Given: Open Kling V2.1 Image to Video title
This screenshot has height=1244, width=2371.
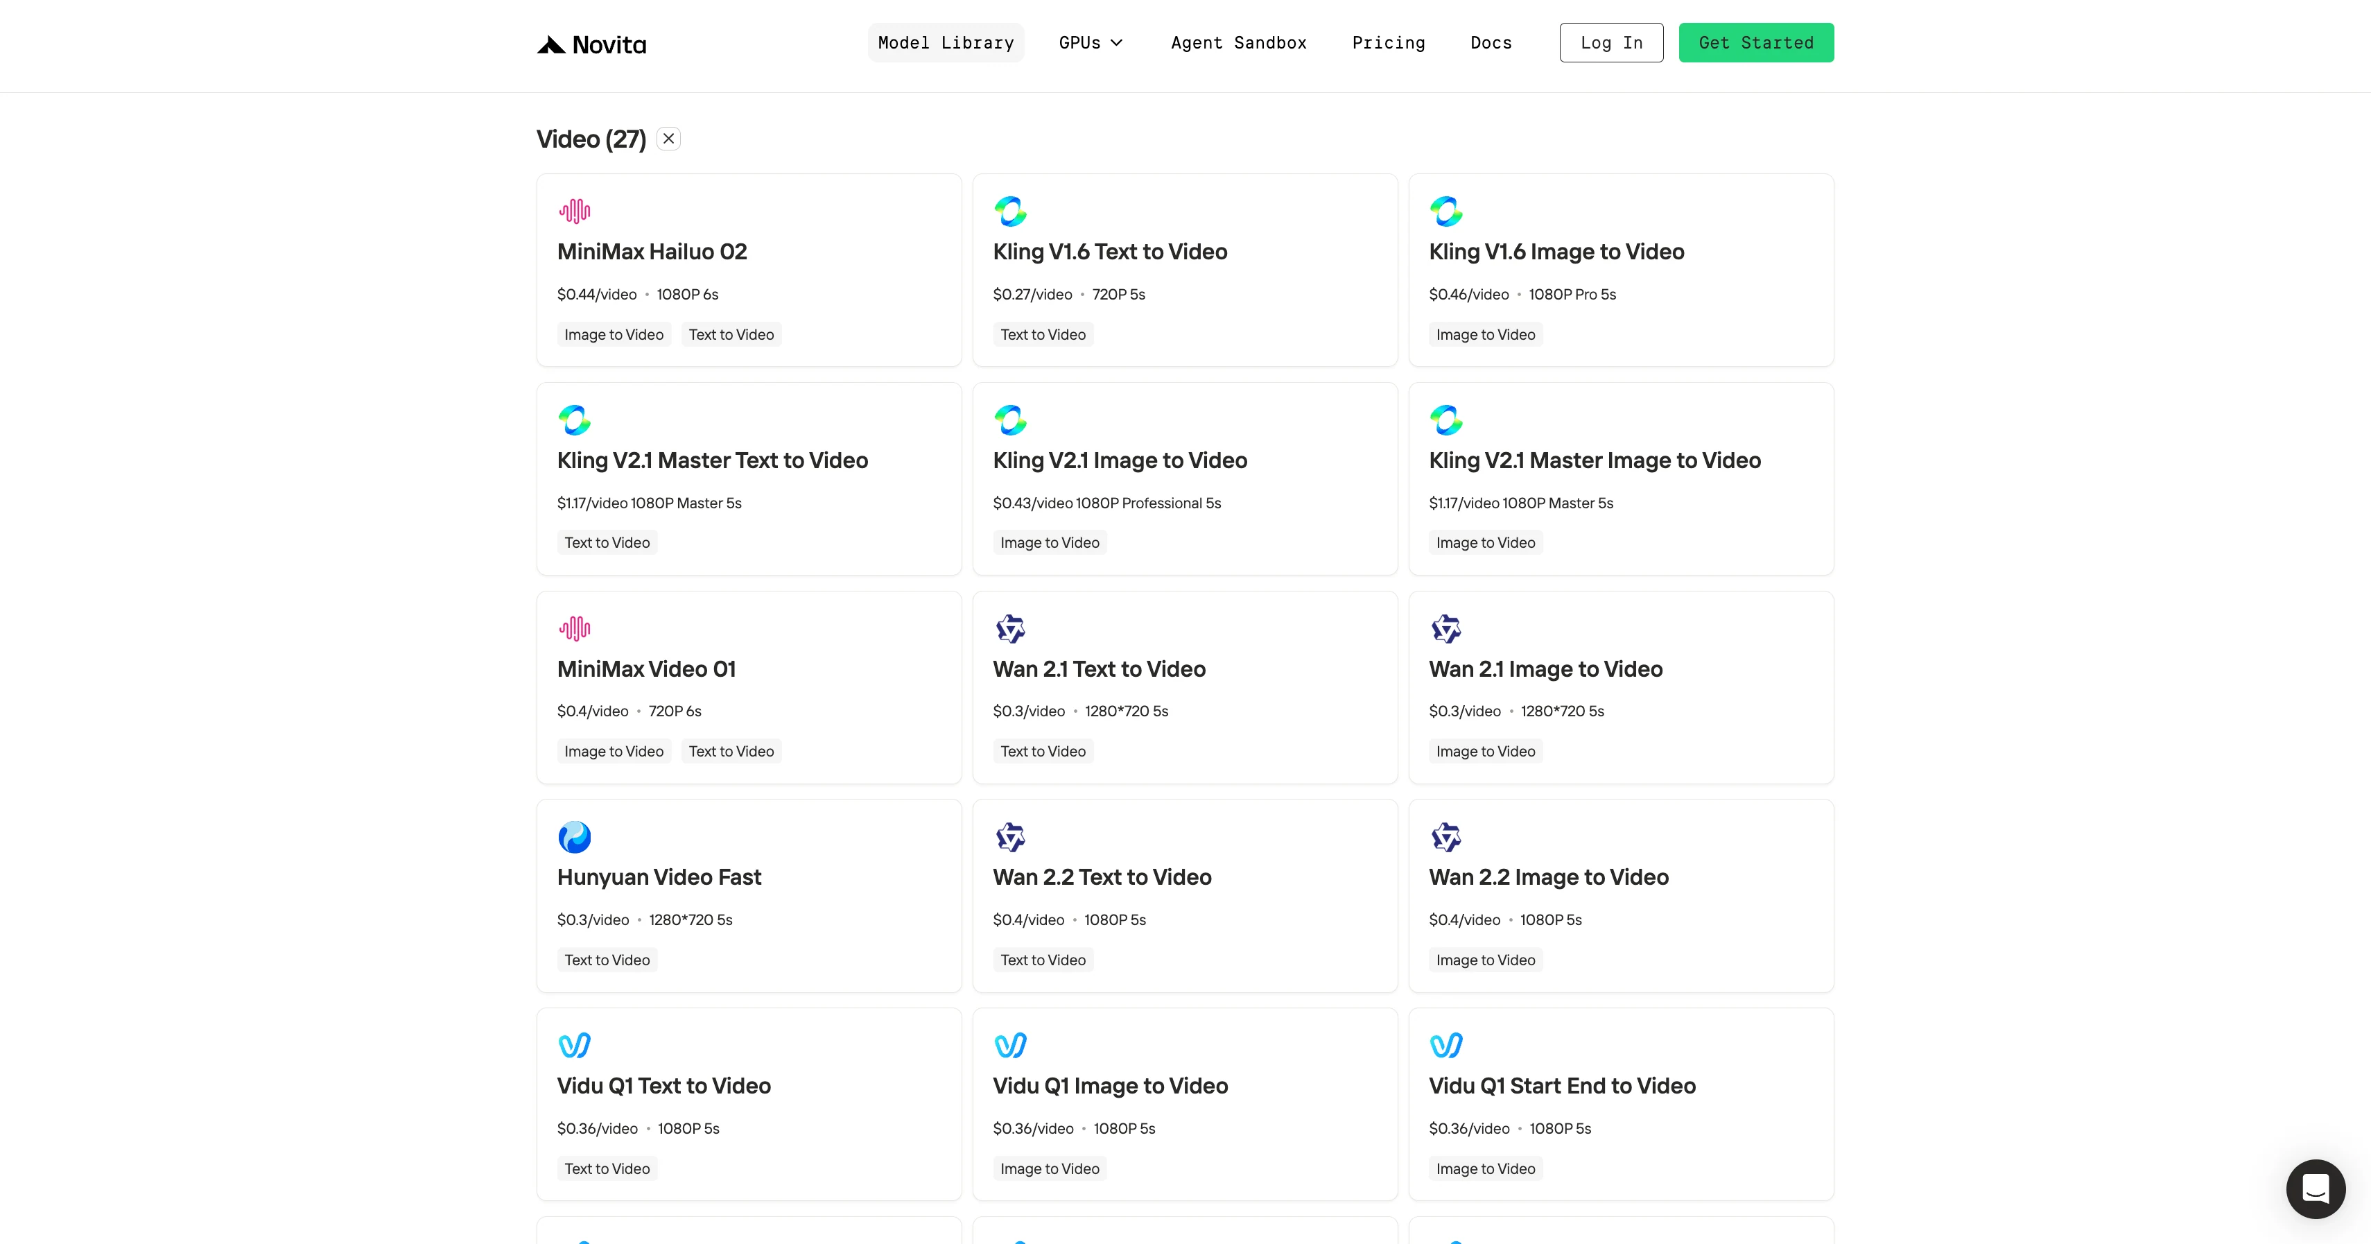Looking at the screenshot, I should pyautogui.click(x=1119, y=460).
